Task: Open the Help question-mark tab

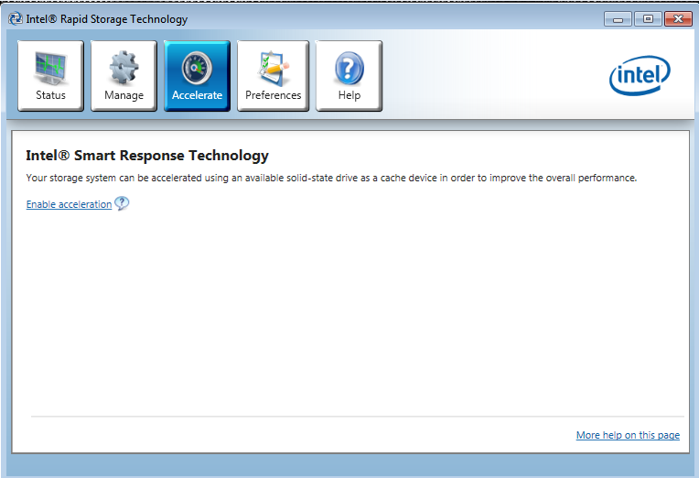Action: [x=349, y=75]
